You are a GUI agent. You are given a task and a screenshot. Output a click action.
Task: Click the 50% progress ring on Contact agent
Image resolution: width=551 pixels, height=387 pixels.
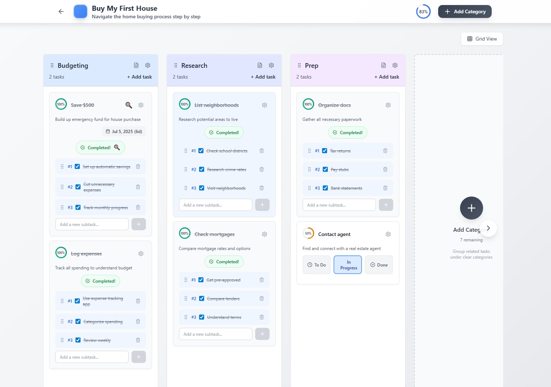[308, 233]
